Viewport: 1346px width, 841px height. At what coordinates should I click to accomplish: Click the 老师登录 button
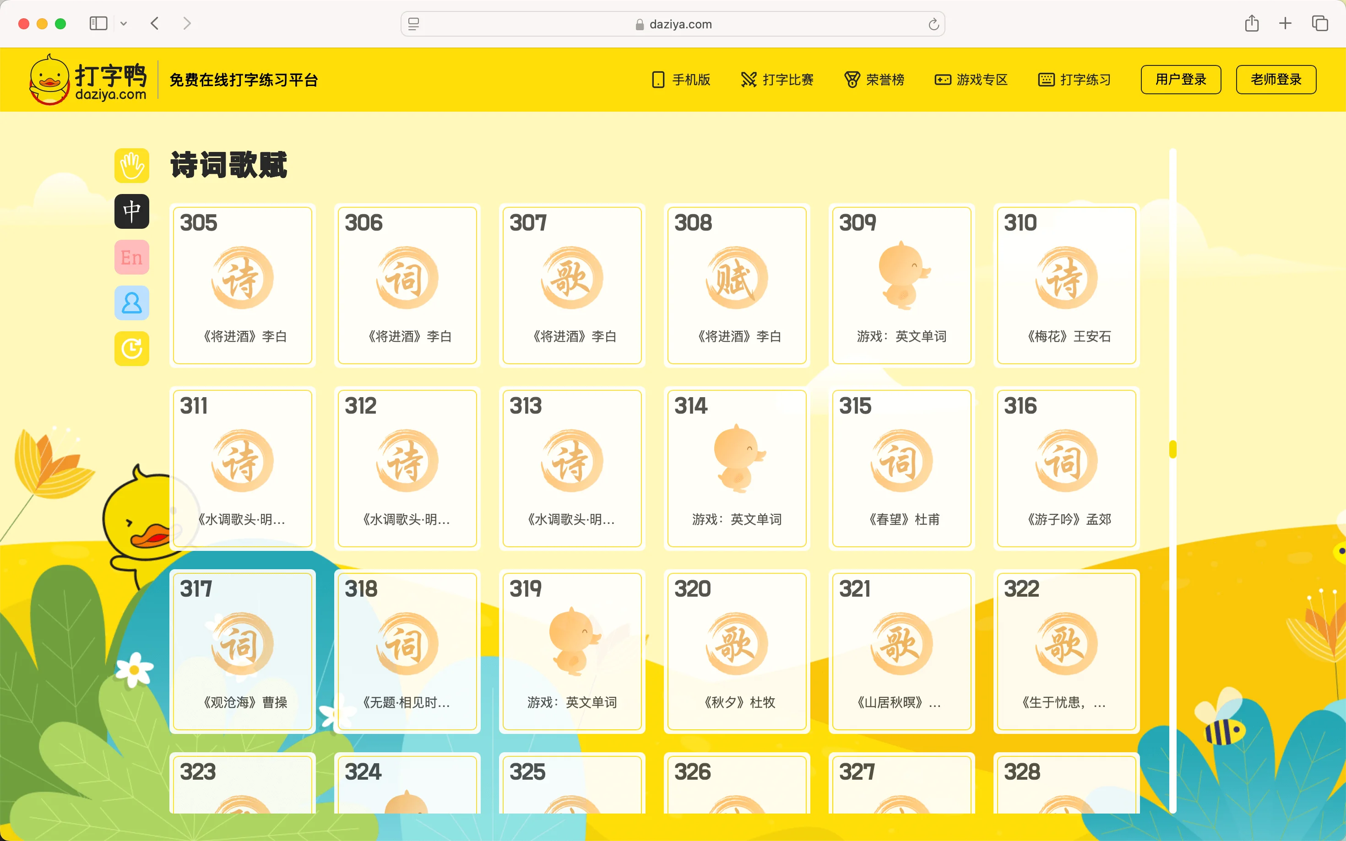pyautogui.click(x=1275, y=80)
